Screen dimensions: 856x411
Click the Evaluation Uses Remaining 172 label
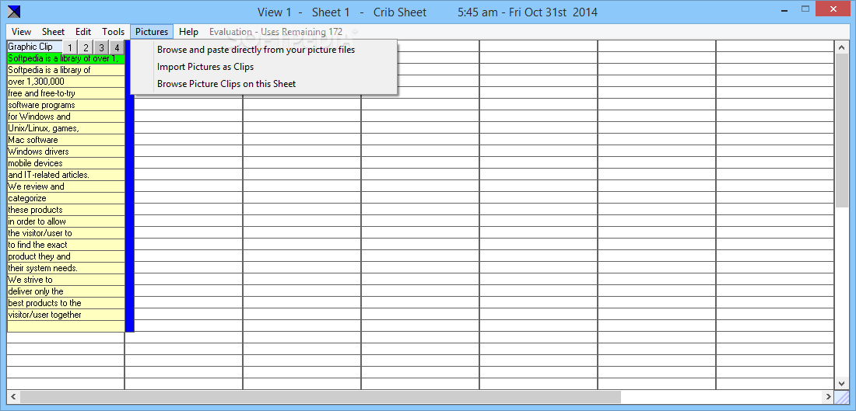(x=275, y=32)
